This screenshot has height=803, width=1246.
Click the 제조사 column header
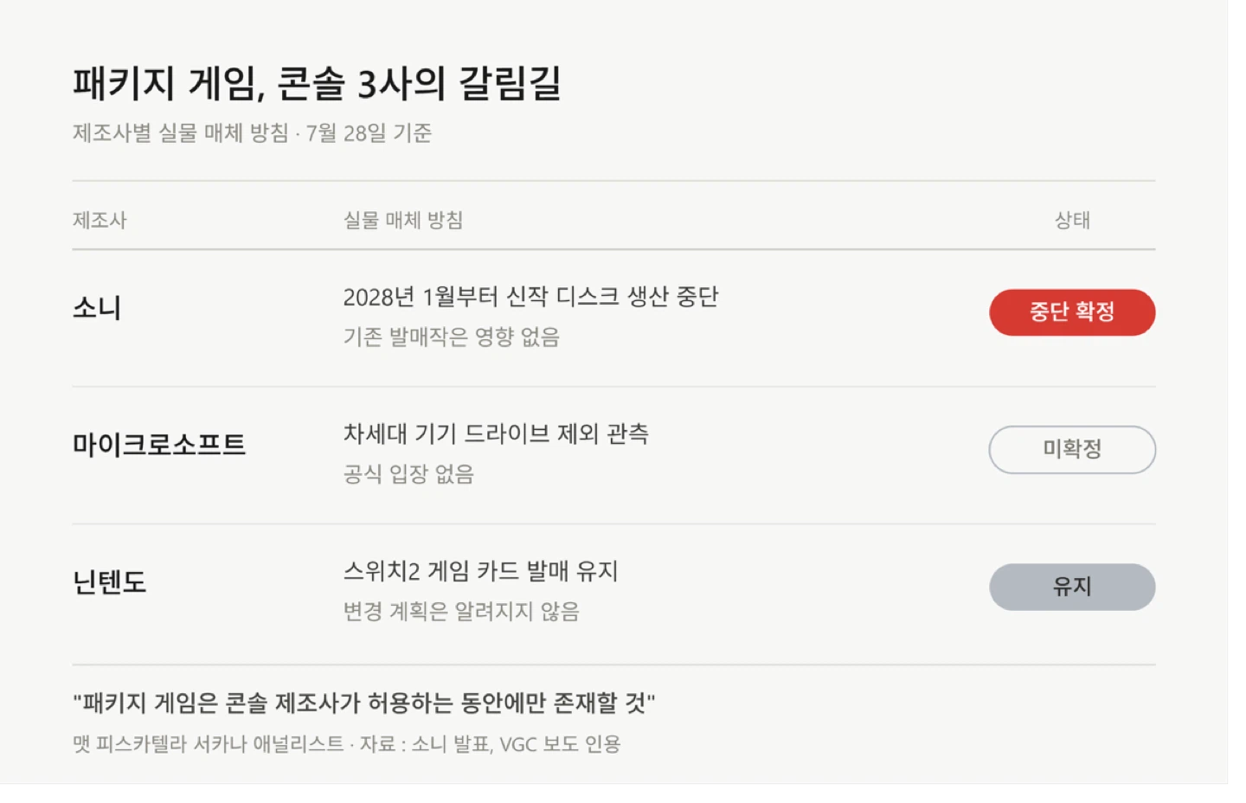click(100, 221)
